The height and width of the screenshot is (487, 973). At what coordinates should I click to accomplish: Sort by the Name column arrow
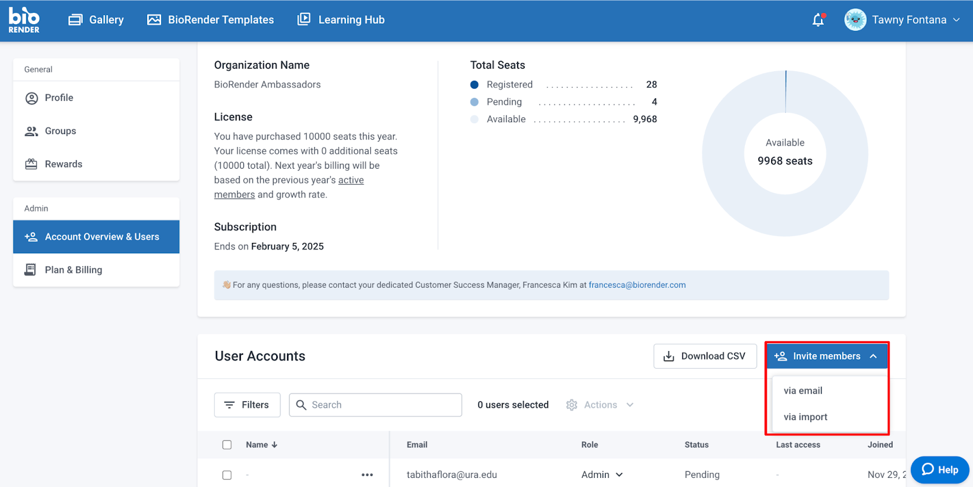(274, 445)
